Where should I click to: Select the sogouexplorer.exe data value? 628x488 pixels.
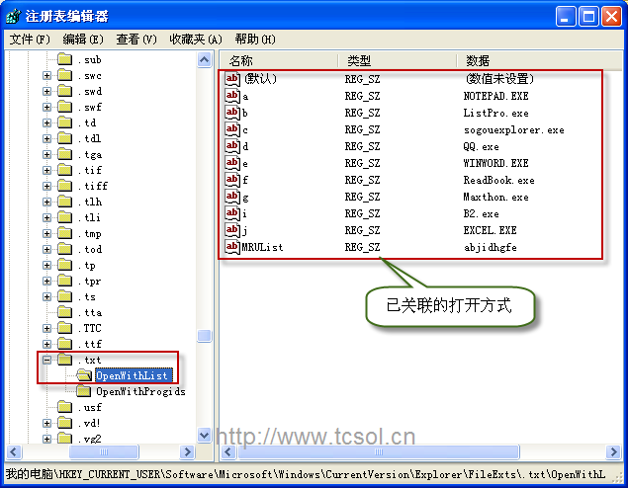tap(514, 129)
